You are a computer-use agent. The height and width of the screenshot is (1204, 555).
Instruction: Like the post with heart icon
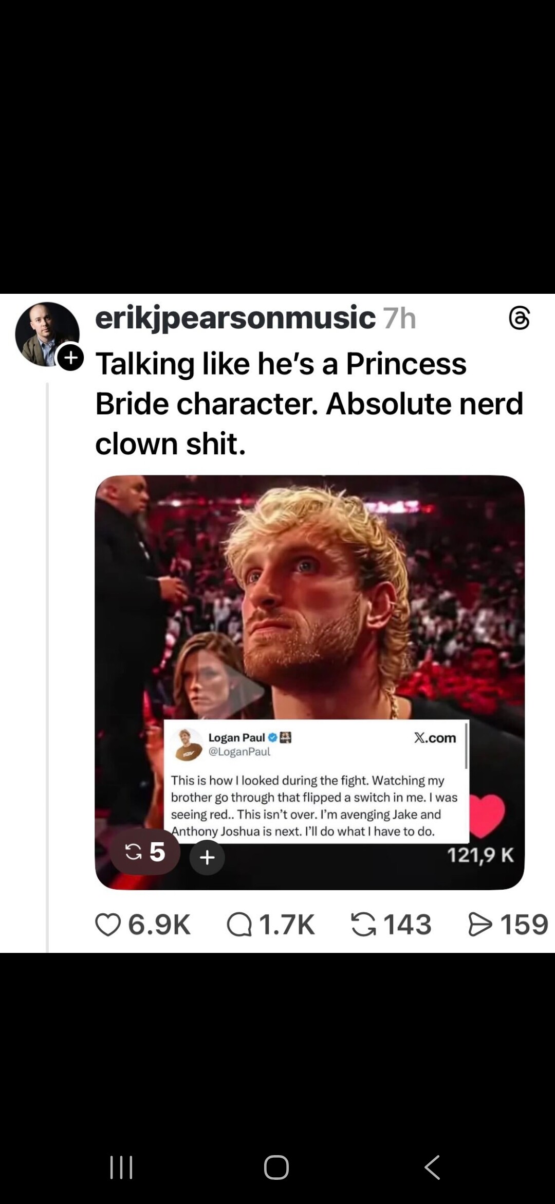(x=108, y=924)
